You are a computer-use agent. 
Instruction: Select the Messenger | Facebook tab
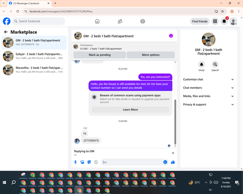29,3
